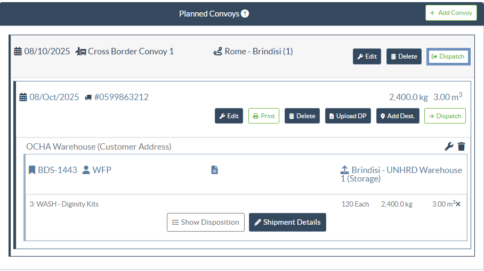Print the truck #0599863212 document

tap(263, 116)
